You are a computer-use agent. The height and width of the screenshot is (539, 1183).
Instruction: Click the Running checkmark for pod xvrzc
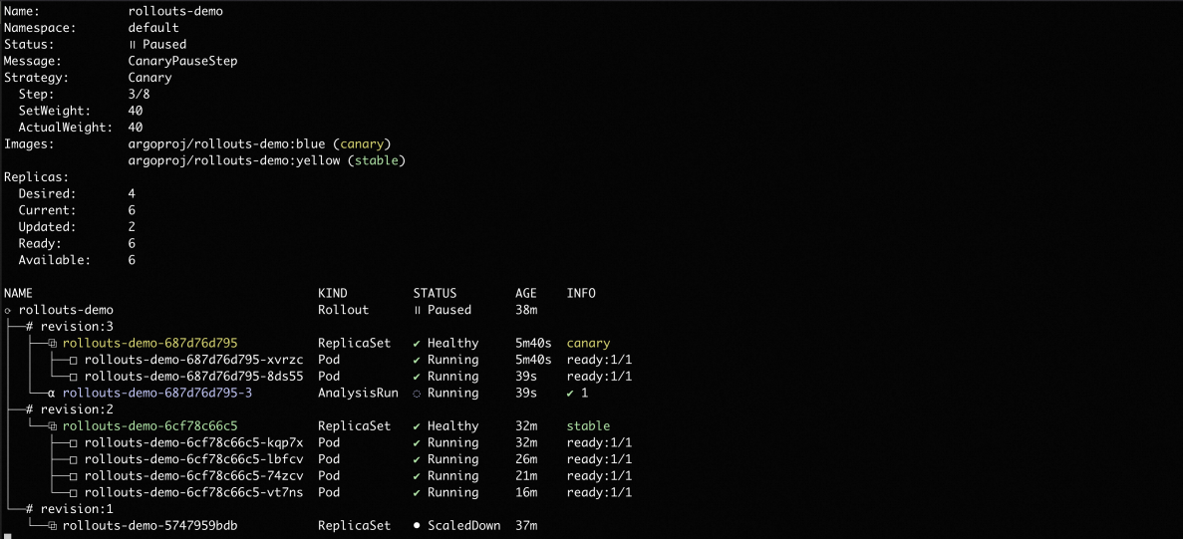click(417, 360)
